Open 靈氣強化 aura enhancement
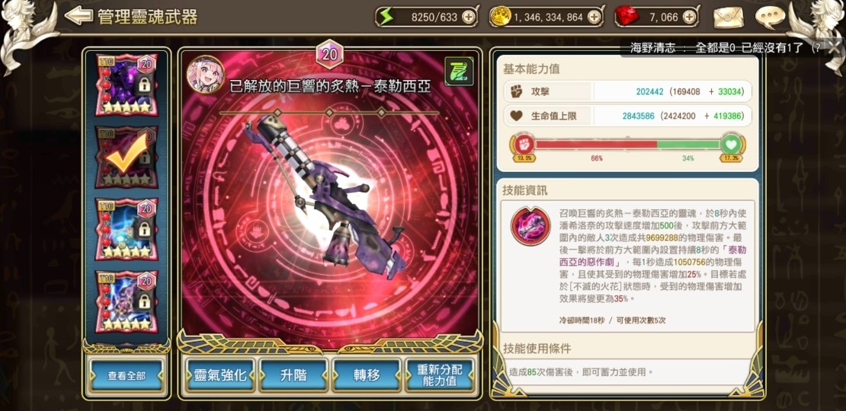The width and height of the screenshot is (846, 411). point(220,375)
